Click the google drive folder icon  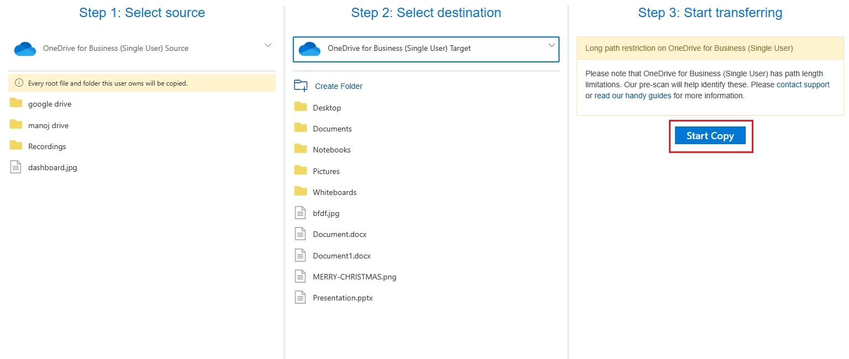16,103
